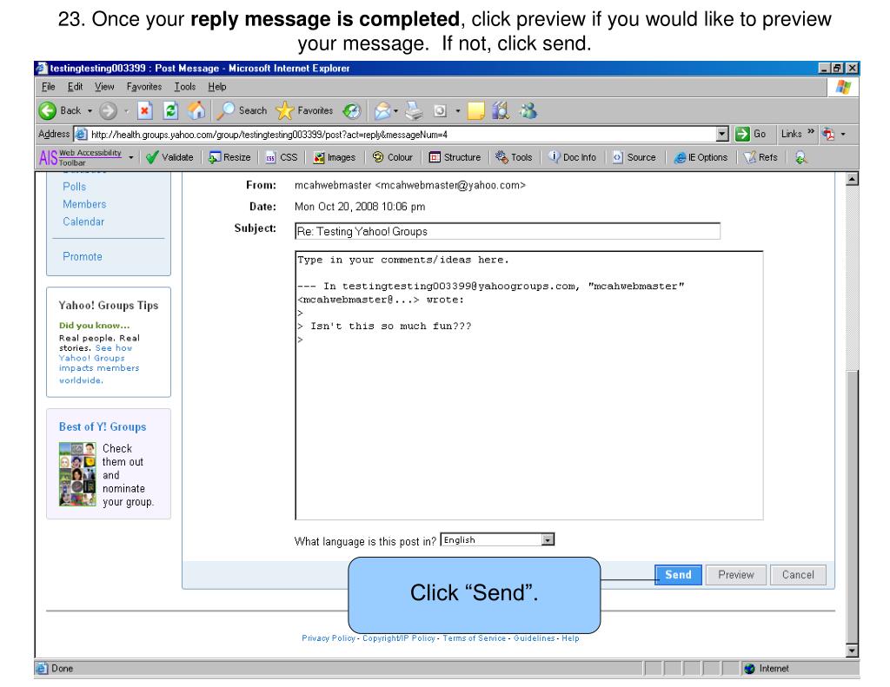
Task: Open Mail envelope icon
Action: [382, 110]
